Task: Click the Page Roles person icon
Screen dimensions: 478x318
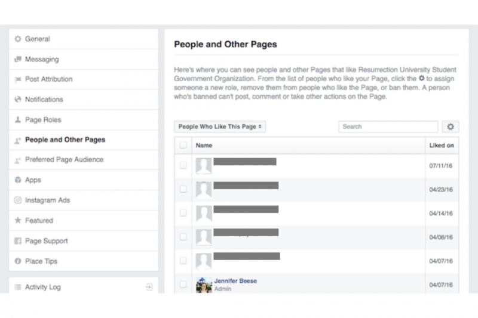Action: point(18,119)
